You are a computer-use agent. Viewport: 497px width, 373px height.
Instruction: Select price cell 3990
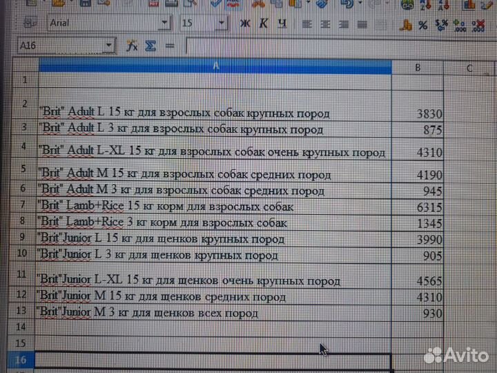417,239
